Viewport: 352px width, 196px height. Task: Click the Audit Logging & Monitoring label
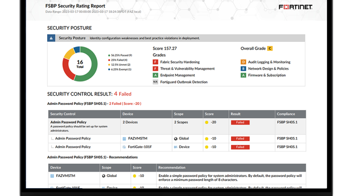tap(269, 62)
